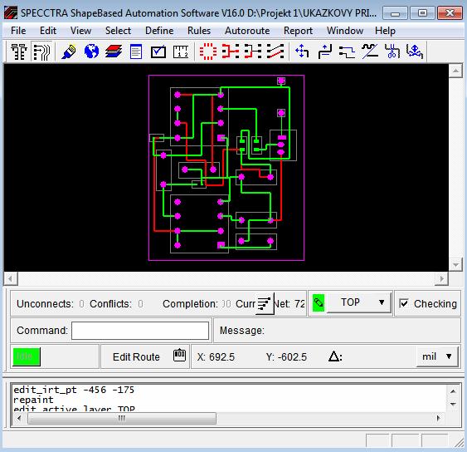
Task: Click the 'X: 692.5' coordinate readout
Action: coord(216,356)
